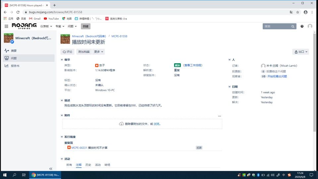
Task: Open linked issue MCPE-66331
Action: coord(79,148)
